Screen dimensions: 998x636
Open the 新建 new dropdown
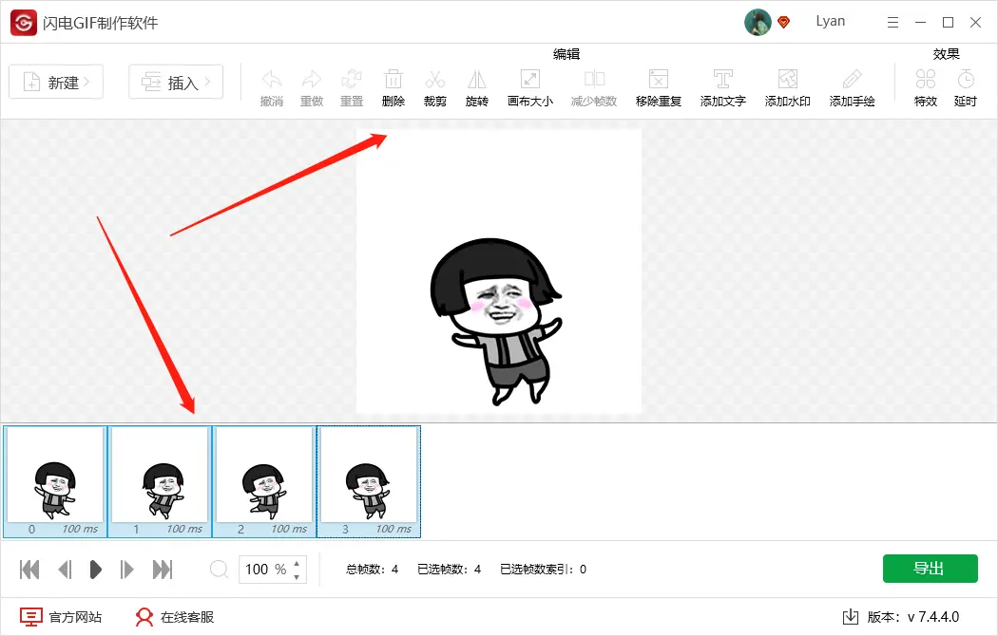point(56,82)
